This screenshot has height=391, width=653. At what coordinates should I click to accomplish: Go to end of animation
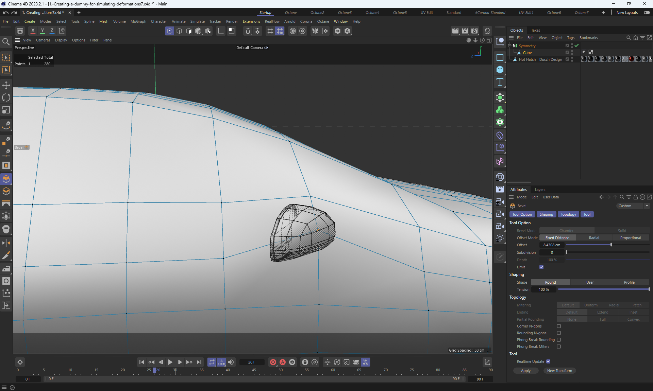(199, 362)
